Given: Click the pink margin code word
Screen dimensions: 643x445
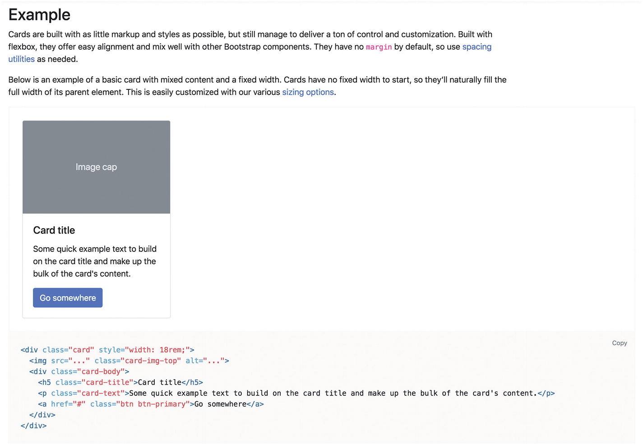Looking at the screenshot, I should [x=379, y=47].
